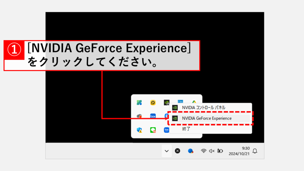This screenshot has height=171, width=304.
Task: Choose 終了 to exit NVIDIA tray app
Action: [x=186, y=129]
